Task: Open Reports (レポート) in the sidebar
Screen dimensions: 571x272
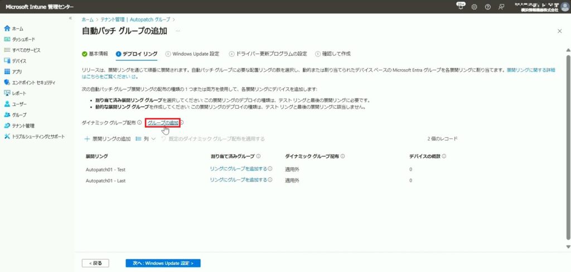Action: 15,93
